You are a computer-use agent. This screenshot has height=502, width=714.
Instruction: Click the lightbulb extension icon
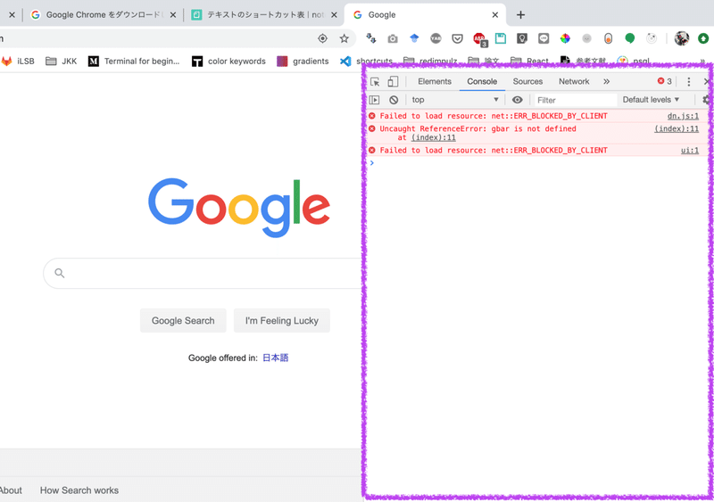(x=522, y=38)
